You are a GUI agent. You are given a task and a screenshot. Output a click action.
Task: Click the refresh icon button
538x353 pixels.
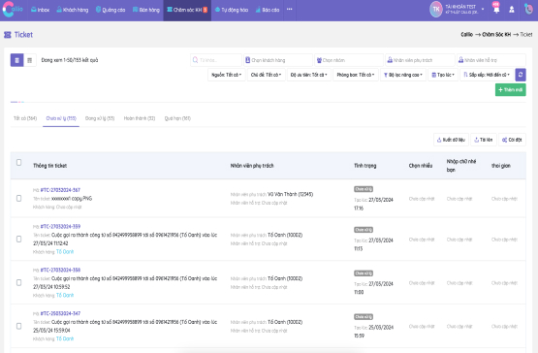point(521,75)
